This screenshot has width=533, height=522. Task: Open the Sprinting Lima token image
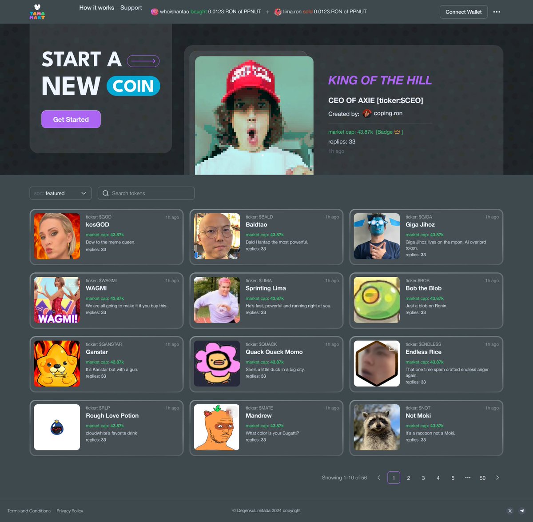point(217,300)
